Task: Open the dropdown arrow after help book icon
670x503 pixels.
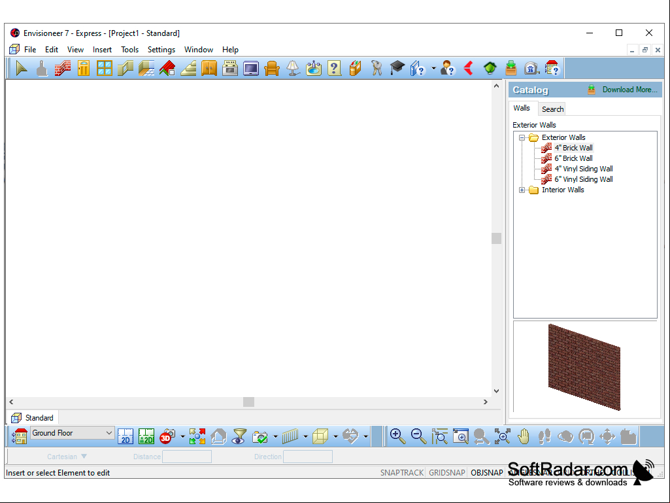Action: (x=433, y=69)
